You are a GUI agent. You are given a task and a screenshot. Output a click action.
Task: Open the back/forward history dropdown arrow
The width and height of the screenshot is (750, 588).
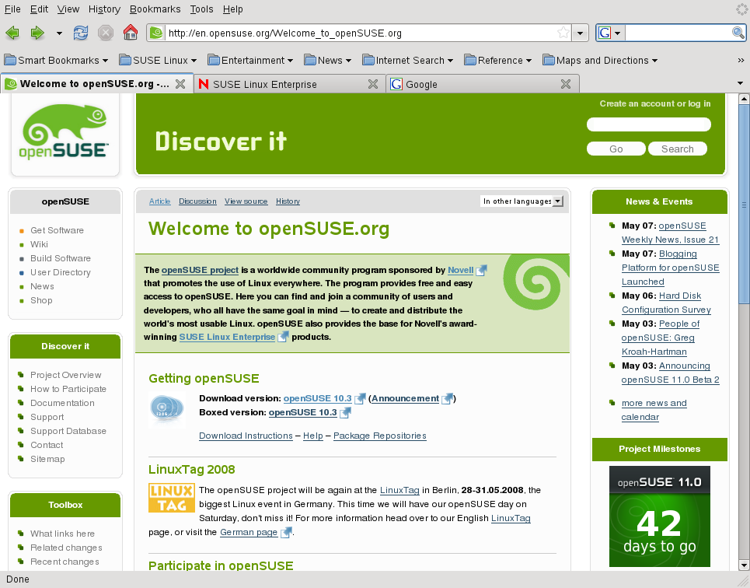tap(59, 33)
